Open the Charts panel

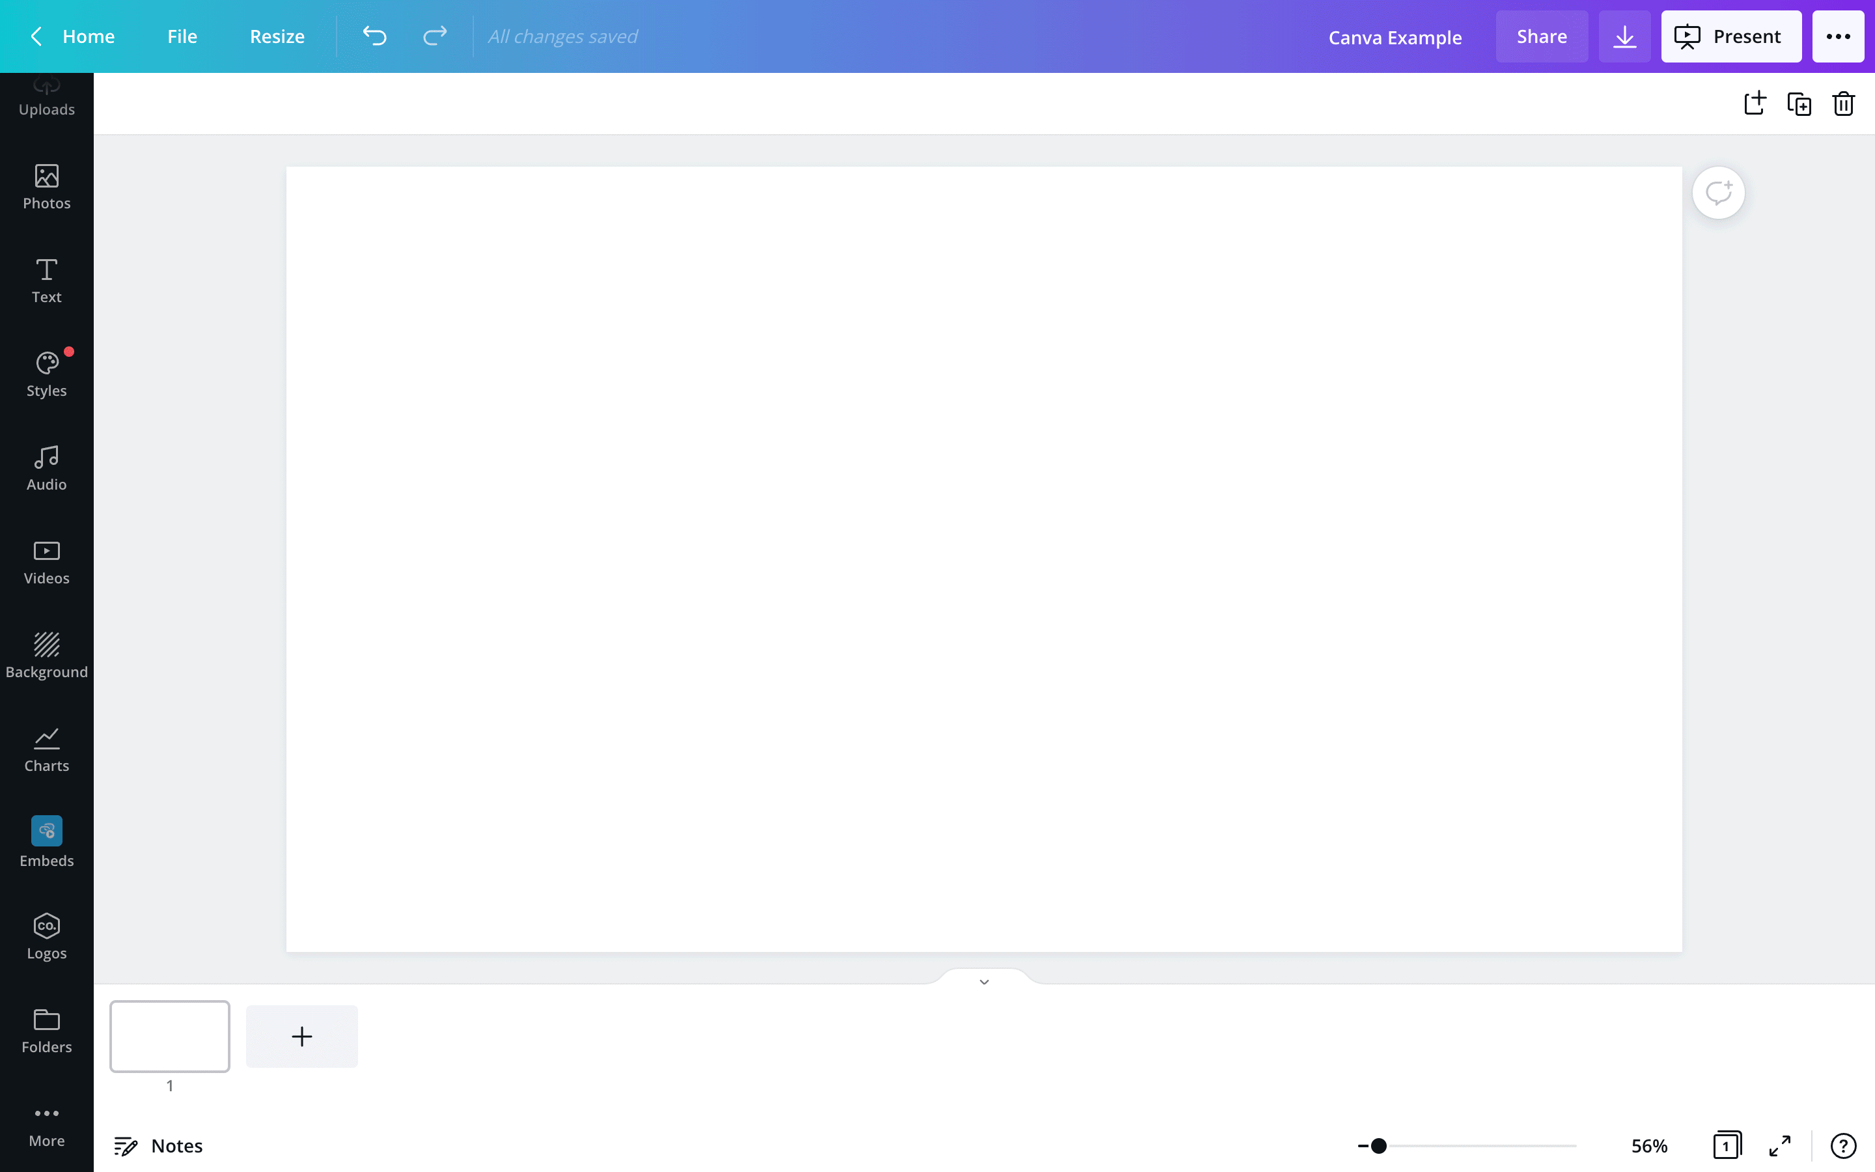[x=46, y=749]
